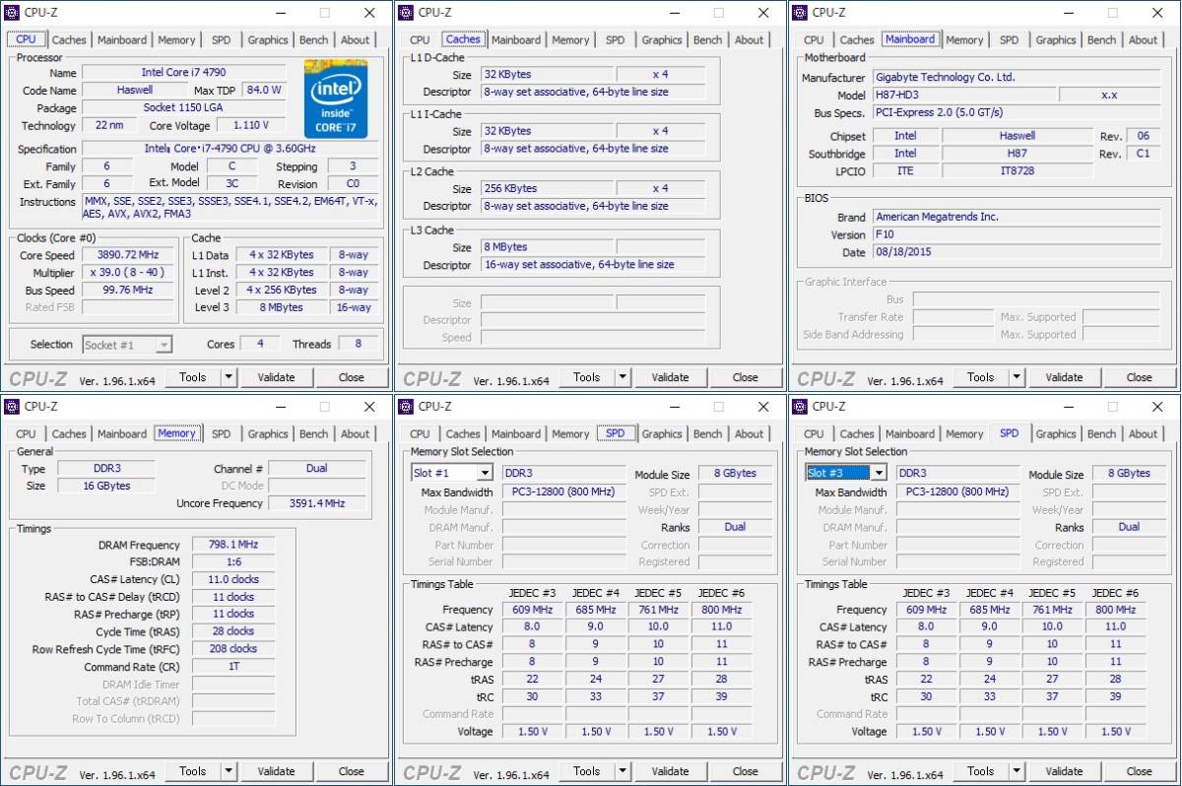Click Close button in the Caches window
1182x786 pixels.
pyautogui.click(x=746, y=377)
